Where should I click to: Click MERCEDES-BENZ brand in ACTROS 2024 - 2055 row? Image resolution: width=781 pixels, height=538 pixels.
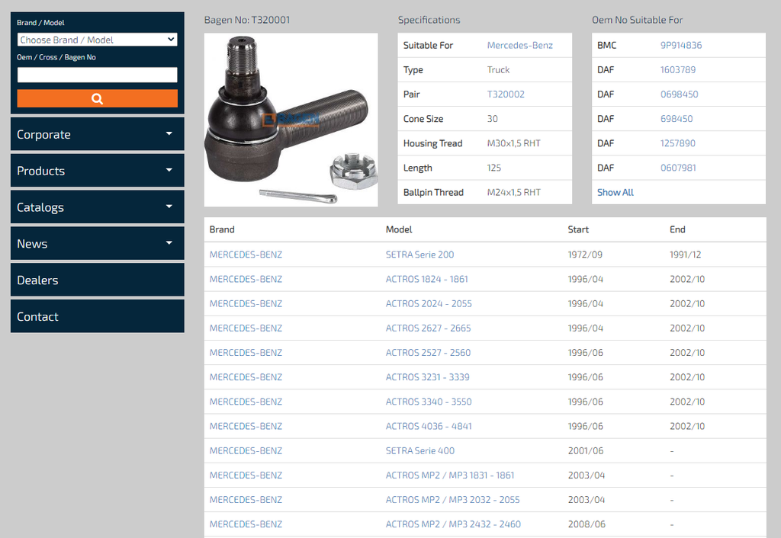246,303
